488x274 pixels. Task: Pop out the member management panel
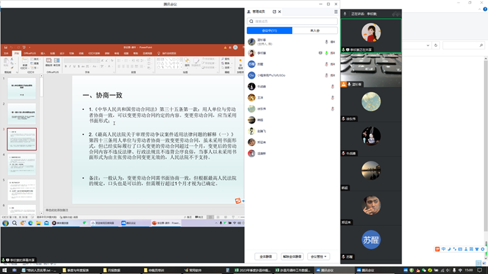pos(275,12)
